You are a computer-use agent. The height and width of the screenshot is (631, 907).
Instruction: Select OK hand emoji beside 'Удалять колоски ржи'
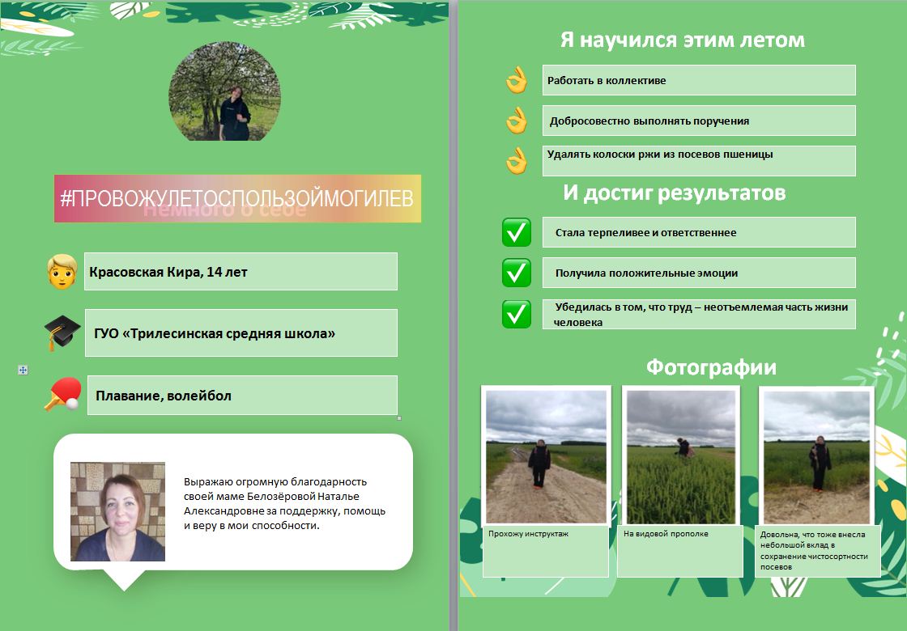tap(517, 160)
